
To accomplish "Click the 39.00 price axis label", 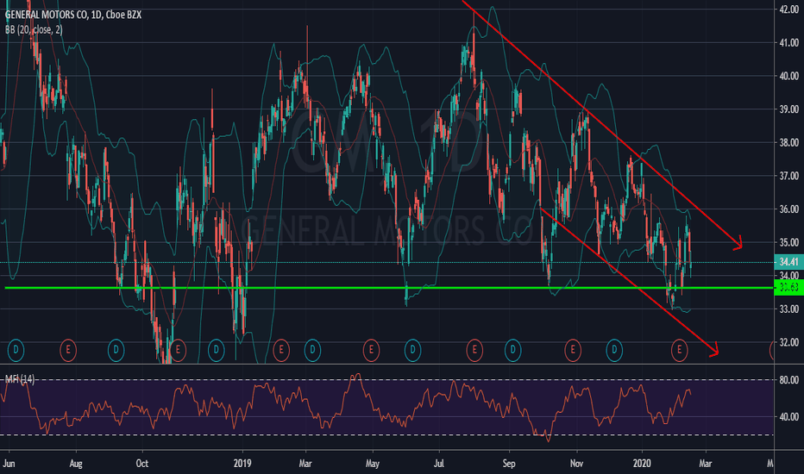I will pos(788,109).
